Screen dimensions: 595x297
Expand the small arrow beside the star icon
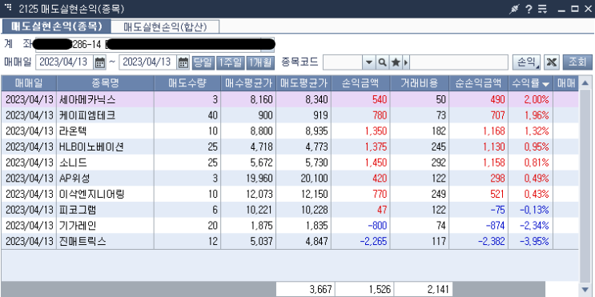[x=406, y=62]
